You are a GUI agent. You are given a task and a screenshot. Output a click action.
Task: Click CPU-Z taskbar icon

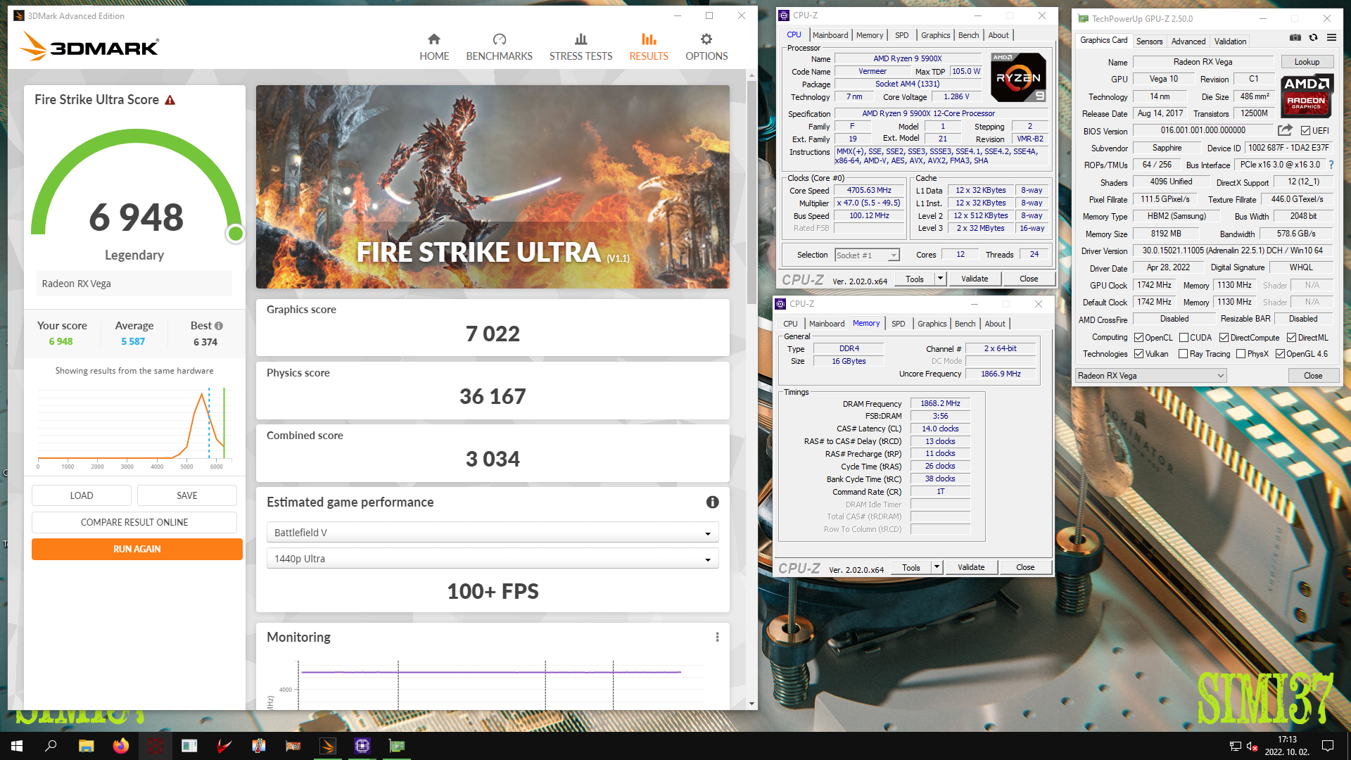362,746
